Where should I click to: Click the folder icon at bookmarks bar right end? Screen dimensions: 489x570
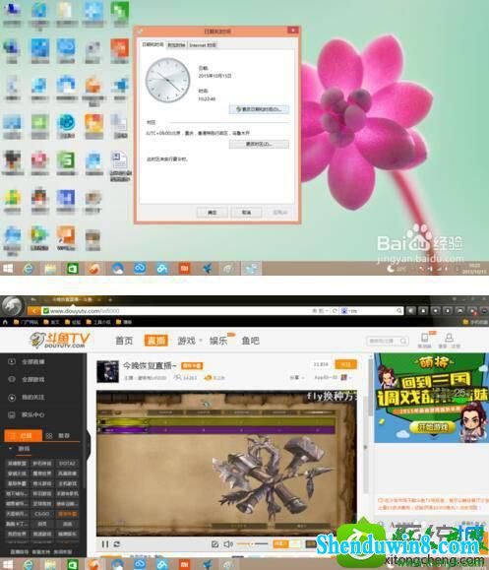point(466,322)
